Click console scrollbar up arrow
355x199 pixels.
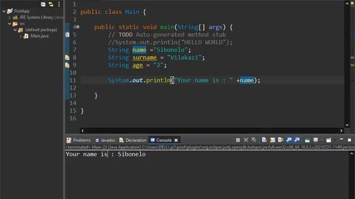[x=351, y=154]
